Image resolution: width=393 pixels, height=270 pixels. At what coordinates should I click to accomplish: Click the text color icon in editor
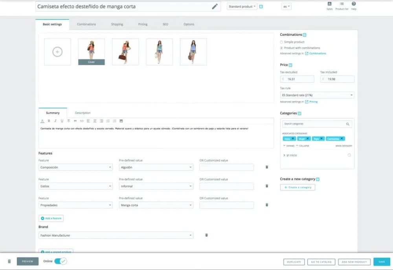tap(42, 121)
